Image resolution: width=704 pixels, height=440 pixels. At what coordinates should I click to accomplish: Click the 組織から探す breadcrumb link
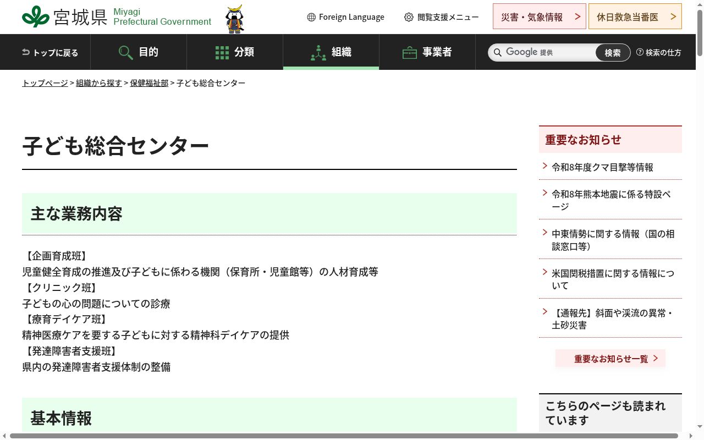(x=99, y=83)
